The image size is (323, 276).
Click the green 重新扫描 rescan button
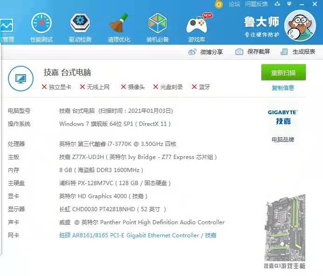[x=283, y=72]
